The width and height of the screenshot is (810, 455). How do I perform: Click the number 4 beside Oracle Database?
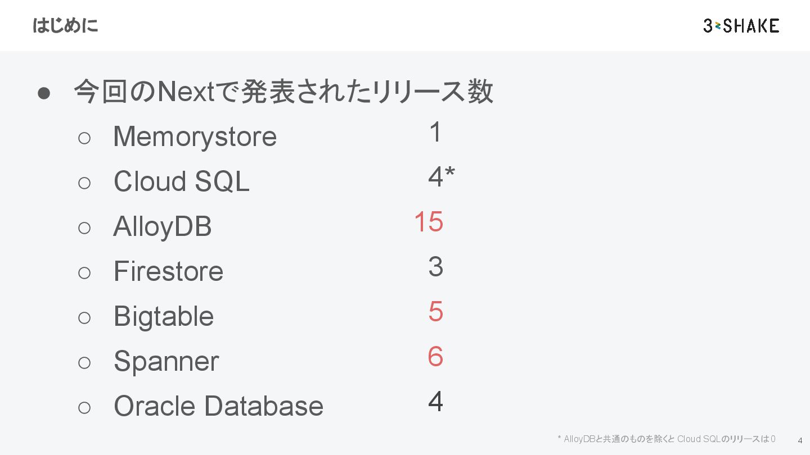(436, 402)
